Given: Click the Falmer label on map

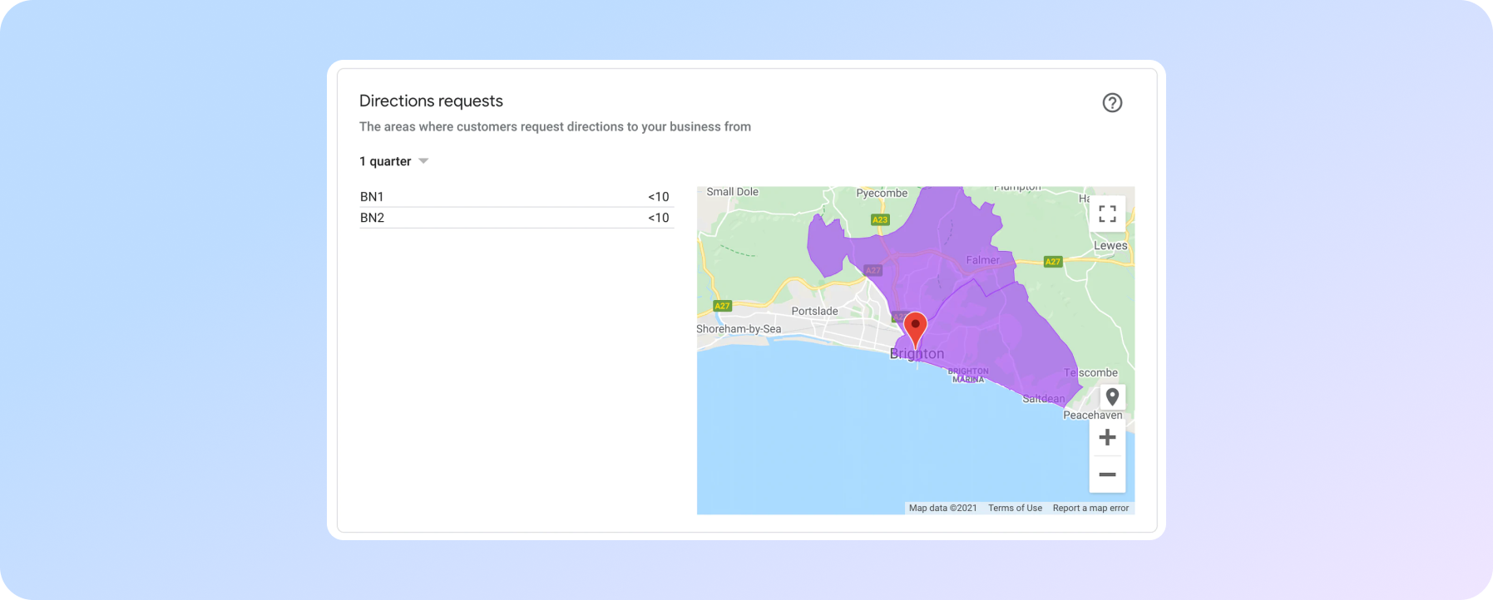Looking at the screenshot, I should (982, 260).
